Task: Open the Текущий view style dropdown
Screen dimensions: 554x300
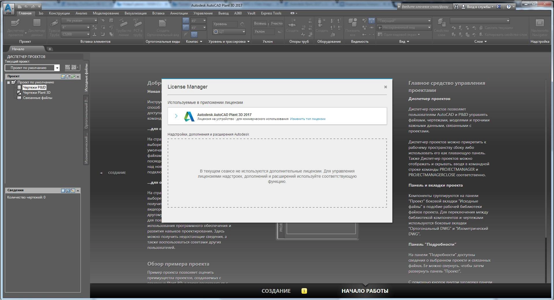Action: click(404, 21)
